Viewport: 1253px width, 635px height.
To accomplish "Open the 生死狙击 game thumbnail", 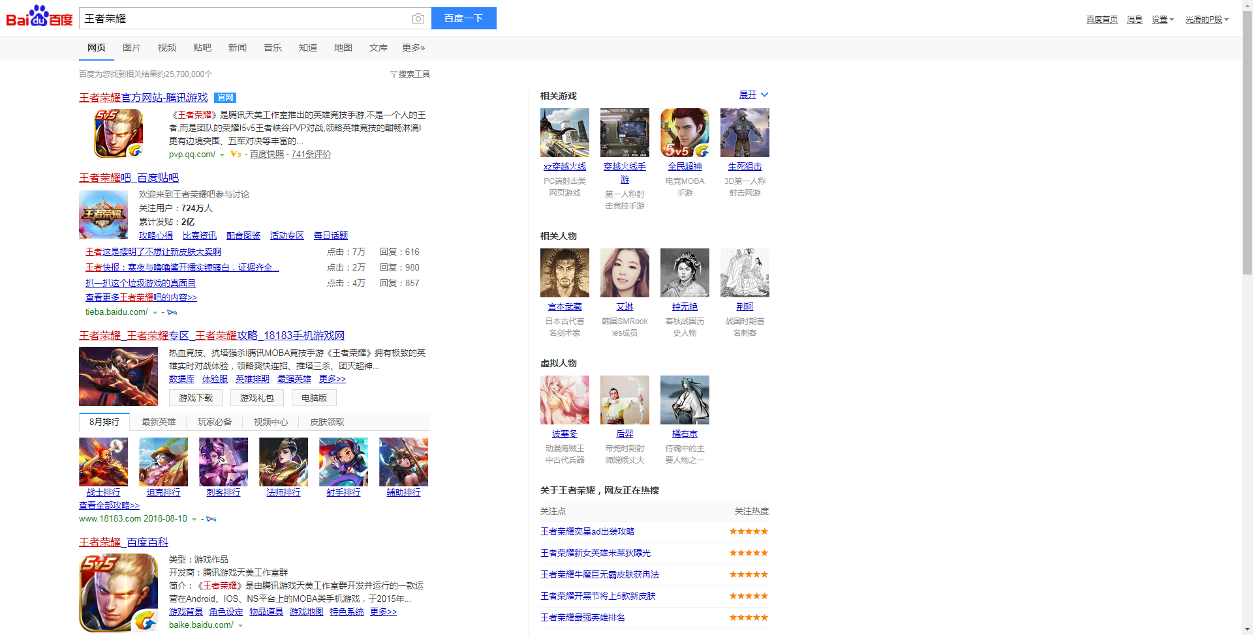I will tap(745, 132).
